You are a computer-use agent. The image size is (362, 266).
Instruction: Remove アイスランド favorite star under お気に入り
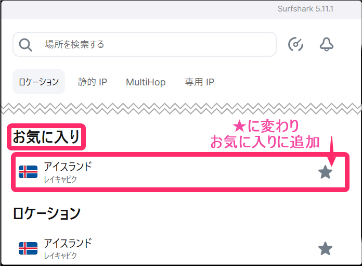pyautogui.click(x=325, y=172)
